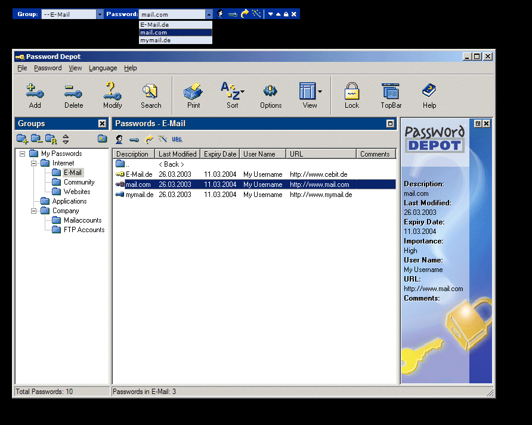This screenshot has width=532, height=425.
Task: Click the down triangle icon in the top bar
Action: 270,14
